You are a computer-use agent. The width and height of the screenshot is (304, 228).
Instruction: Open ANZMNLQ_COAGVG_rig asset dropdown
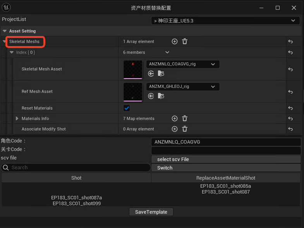(182, 64)
